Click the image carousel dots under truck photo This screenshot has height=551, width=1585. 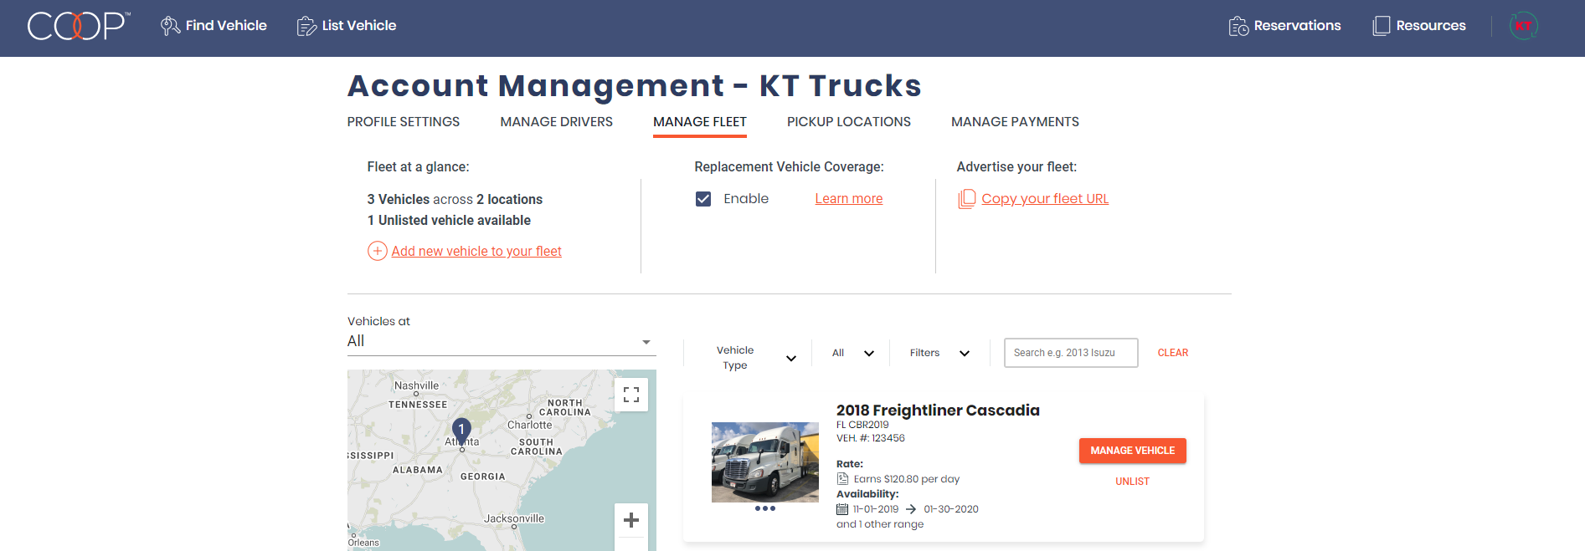click(x=765, y=508)
